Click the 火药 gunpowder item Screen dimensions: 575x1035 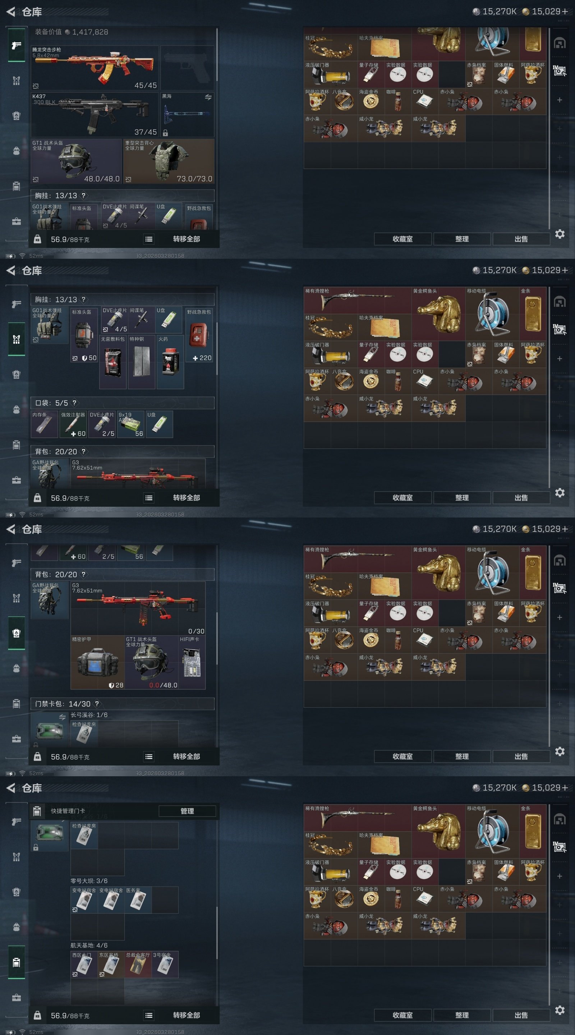(x=170, y=362)
